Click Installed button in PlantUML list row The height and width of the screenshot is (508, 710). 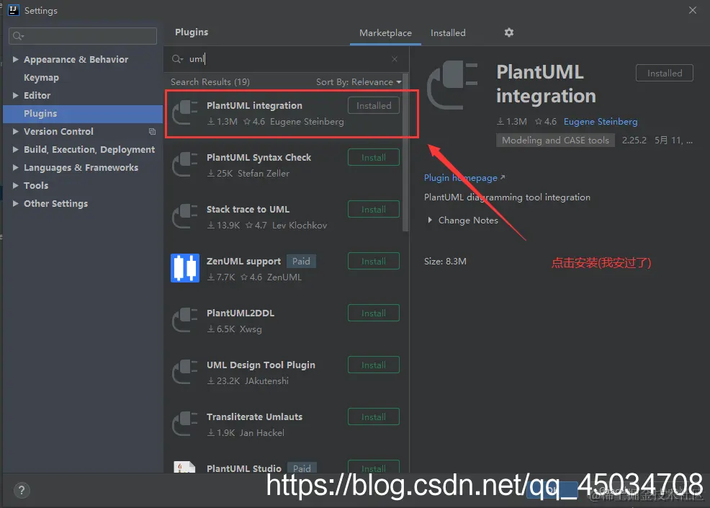click(374, 106)
